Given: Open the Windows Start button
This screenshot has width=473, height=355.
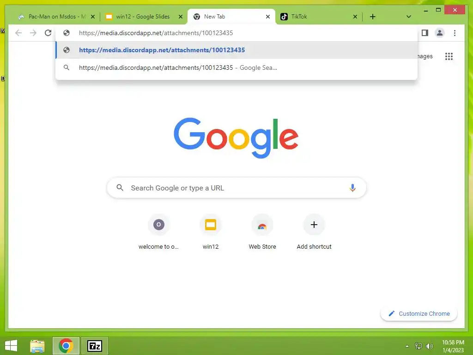Looking at the screenshot, I should coord(11,346).
